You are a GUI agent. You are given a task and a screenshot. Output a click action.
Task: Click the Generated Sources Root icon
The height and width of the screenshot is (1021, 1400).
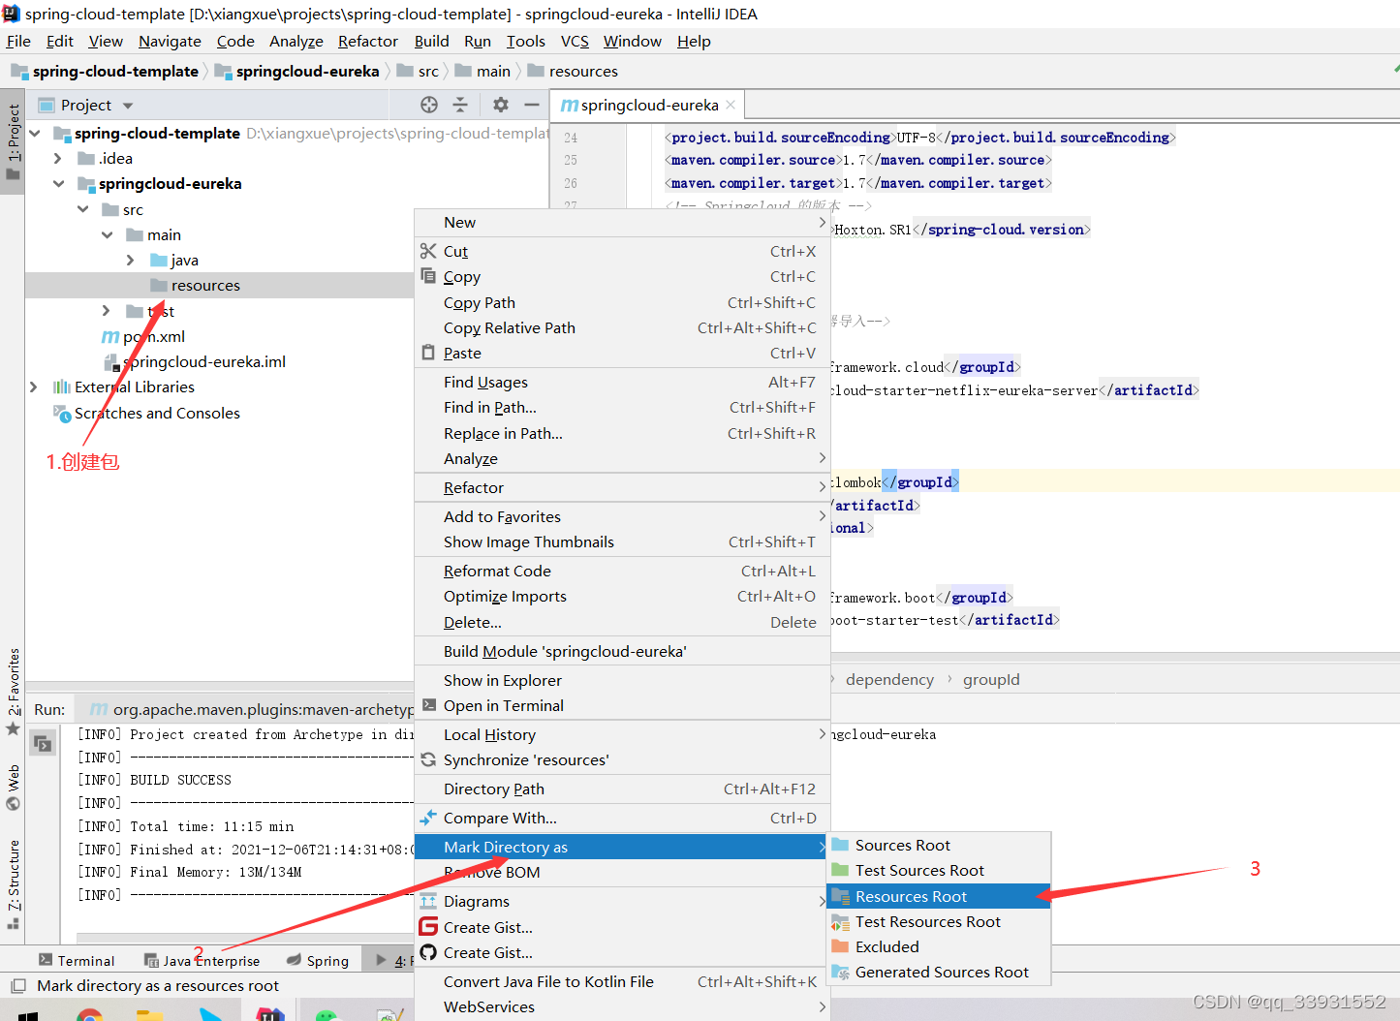point(840,972)
